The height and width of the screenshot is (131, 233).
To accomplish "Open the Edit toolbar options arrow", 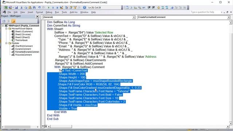I will point(188,8).
